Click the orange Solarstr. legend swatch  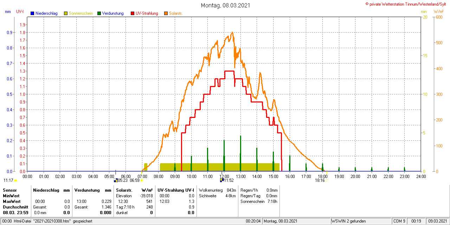(x=166, y=13)
